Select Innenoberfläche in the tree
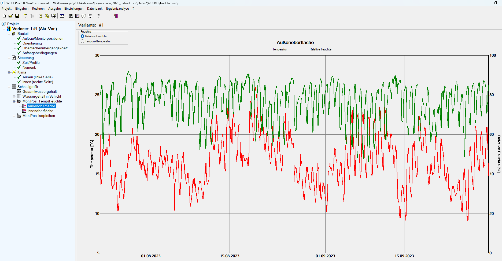Viewport: 502px width, 261px height. pos(40,111)
